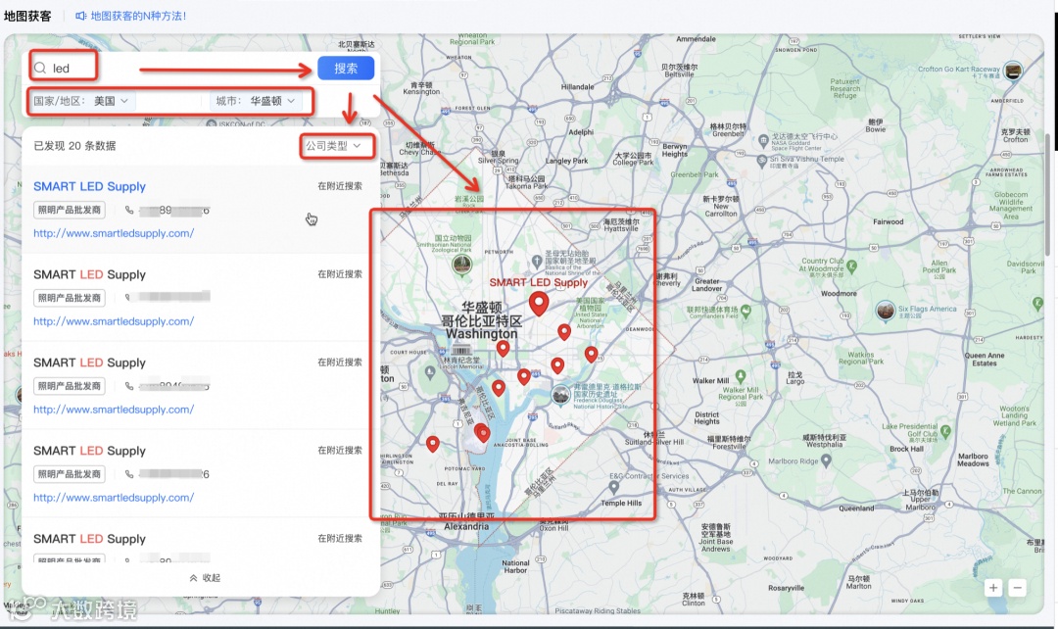This screenshot has height=629, width=1058.
Task: Click the National Harbor map label
Action: [x=515, y=566]
